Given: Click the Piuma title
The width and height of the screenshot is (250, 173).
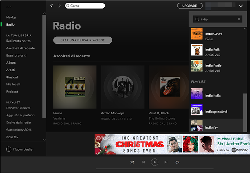Looking at the screenshot, I should click(58, 113).
